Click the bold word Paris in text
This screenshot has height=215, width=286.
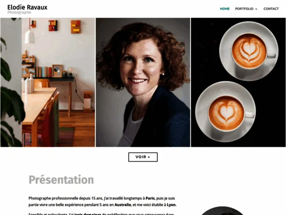click(150, 199)
